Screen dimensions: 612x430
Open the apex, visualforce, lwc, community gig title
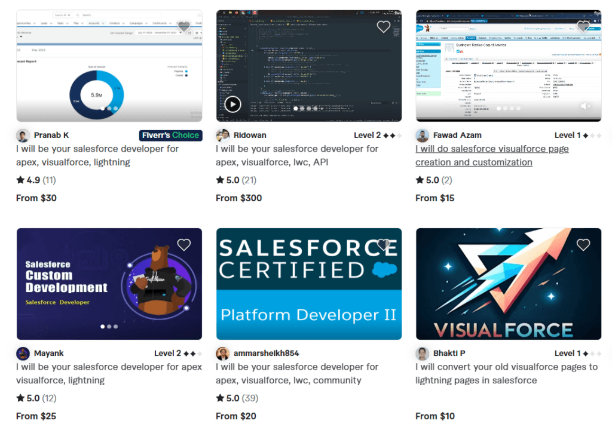[x=297, y=373]
